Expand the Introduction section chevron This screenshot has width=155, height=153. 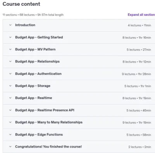10,25
